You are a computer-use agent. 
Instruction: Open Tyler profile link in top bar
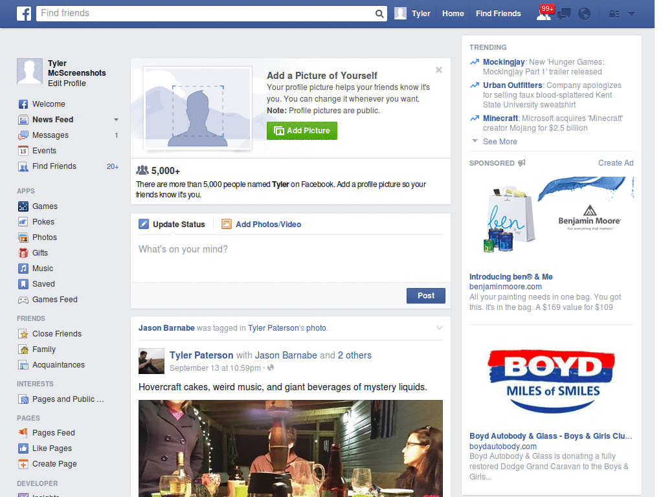(x=421, y=14)
